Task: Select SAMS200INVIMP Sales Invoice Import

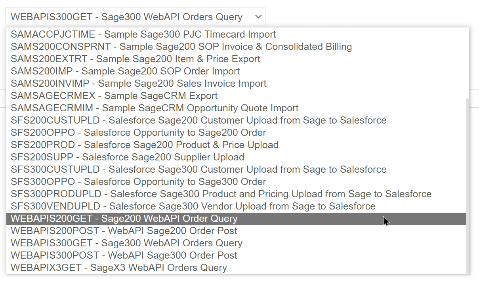Action: tap(138, 84)
